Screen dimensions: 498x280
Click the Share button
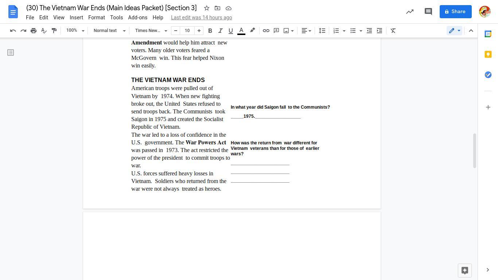tap(455, 12)
